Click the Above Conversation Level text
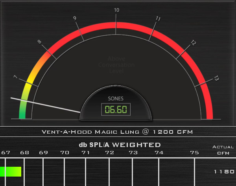Screen dimensions: 236x186 (116, 65)
